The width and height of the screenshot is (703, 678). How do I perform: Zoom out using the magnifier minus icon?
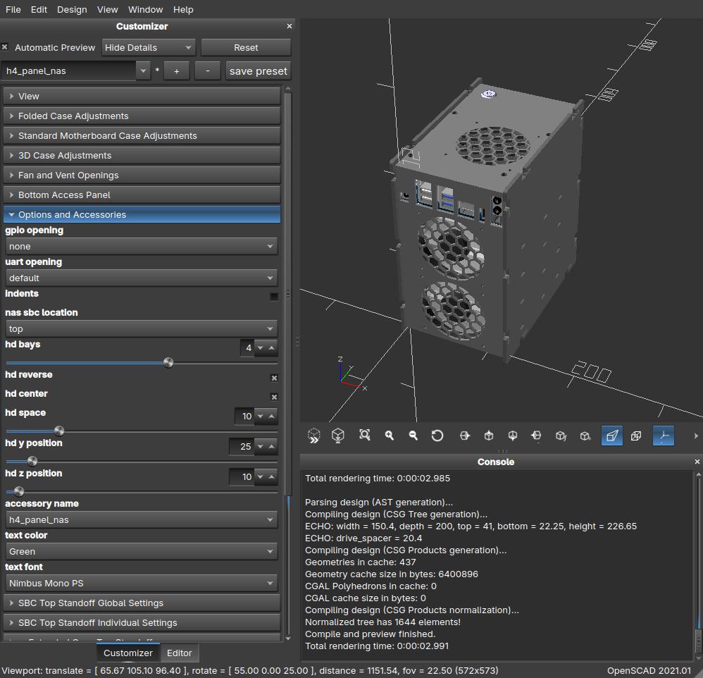click(x=413, y=436)
